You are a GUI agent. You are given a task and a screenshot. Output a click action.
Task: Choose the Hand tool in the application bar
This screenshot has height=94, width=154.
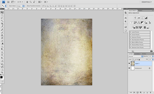point(27,2)
